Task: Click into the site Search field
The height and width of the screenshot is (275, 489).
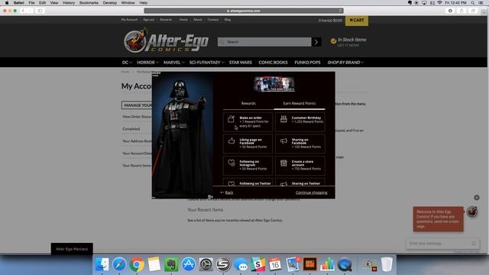Action: (x=264, y=42)
